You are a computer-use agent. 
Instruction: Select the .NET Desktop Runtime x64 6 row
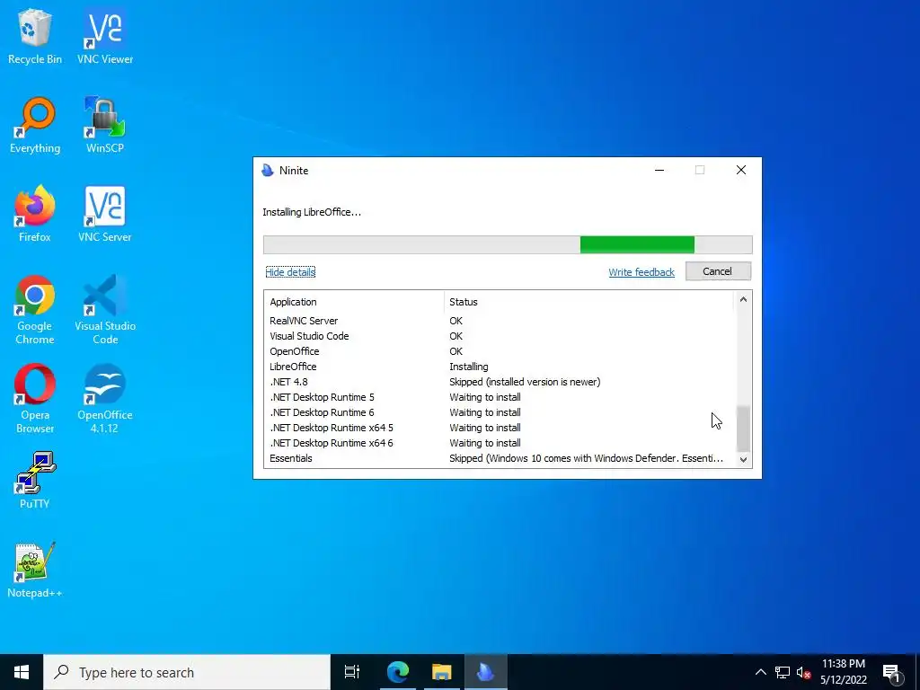[500, 443]
